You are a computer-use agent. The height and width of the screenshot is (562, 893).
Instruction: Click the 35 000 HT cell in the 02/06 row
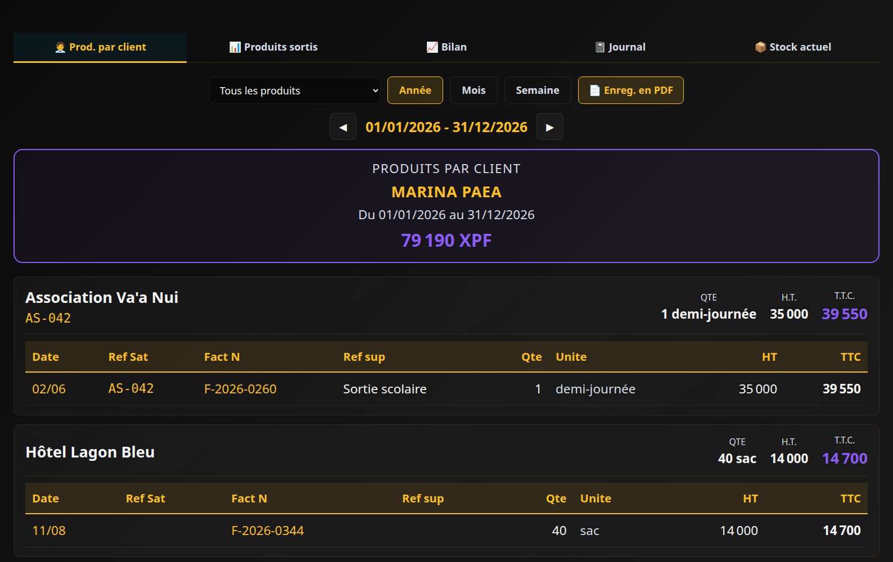(x=758, y=389)
